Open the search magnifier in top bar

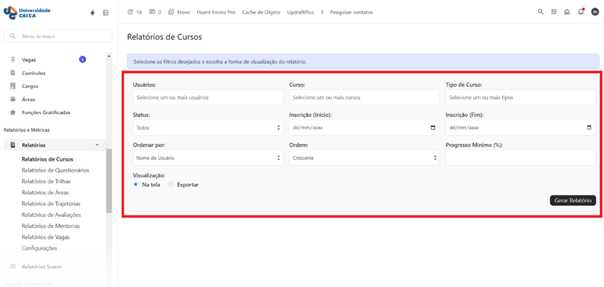coord(541,12)
